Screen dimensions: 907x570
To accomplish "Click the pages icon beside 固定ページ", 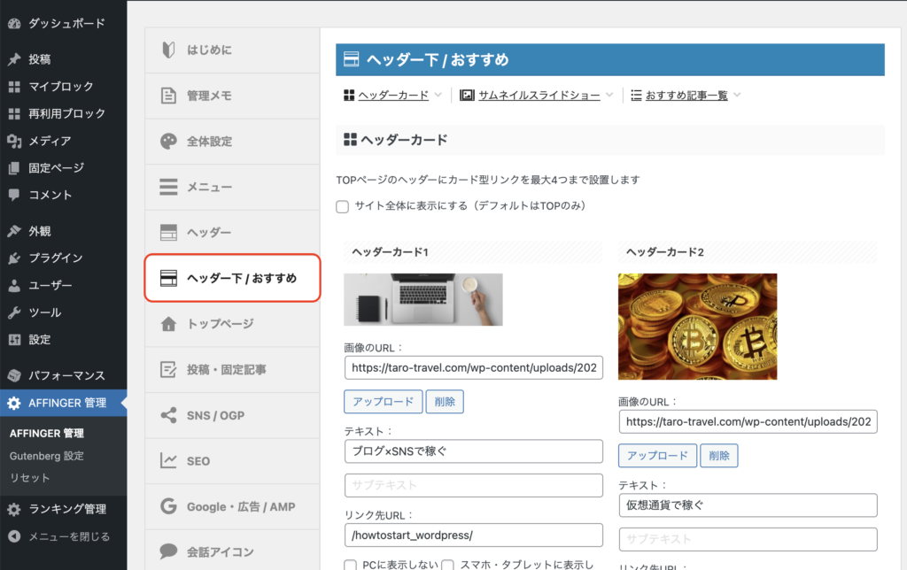I will pyautogui.click(x=14, y=168).
